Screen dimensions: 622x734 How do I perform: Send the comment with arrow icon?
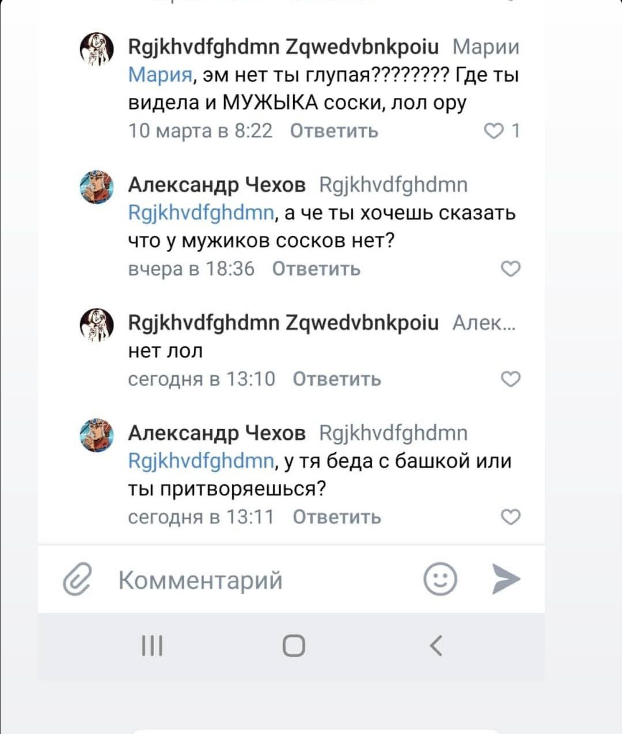point(506,579)
